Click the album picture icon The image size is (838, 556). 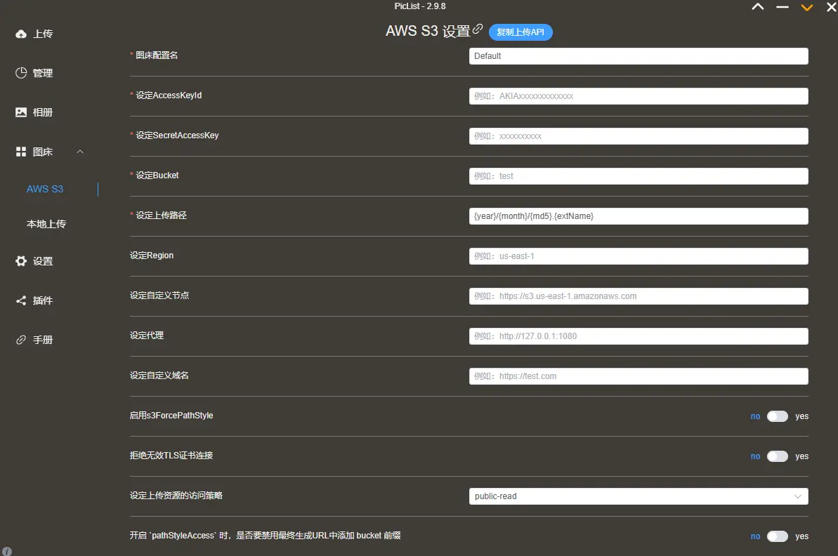[x=21, y=112]
